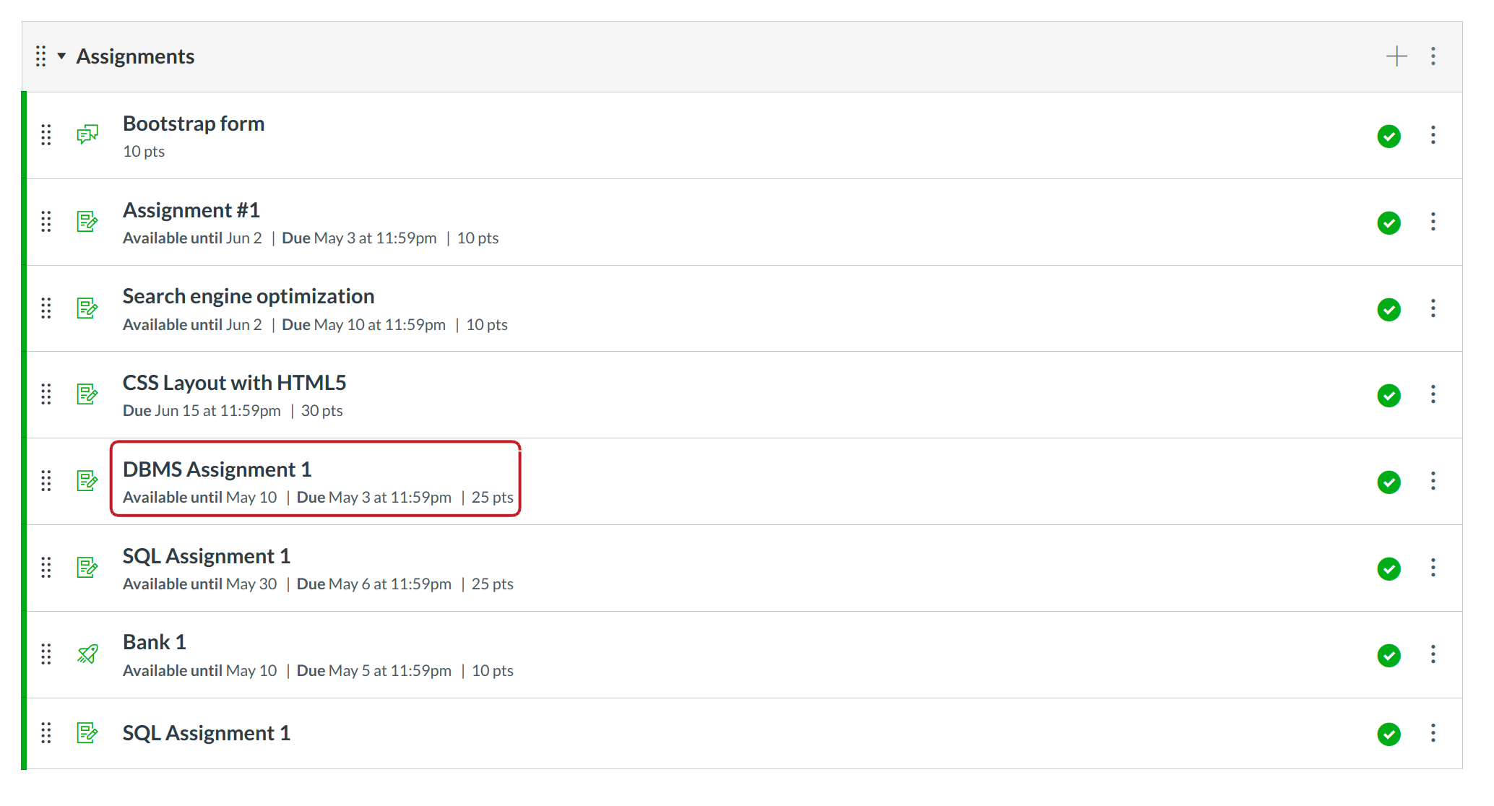Toggle published status of Bank 1
The image size is (1494, 806).
click(1389, 655)
